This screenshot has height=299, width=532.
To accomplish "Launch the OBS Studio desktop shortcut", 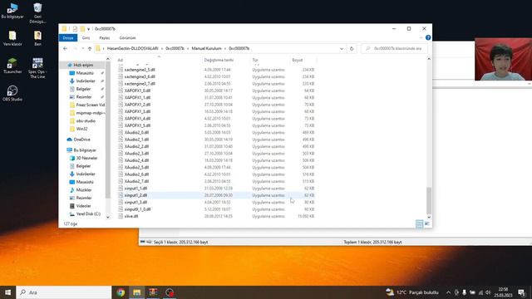I will [12, 93].
